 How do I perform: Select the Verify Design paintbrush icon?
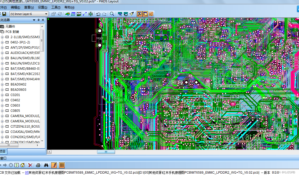coord(132,14)
